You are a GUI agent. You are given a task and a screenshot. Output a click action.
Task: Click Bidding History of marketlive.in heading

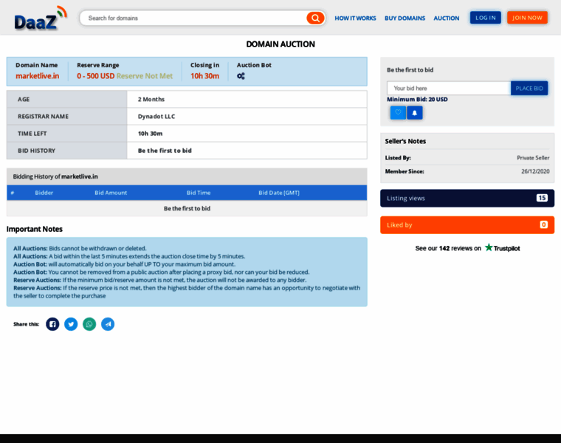pos(55,176)
